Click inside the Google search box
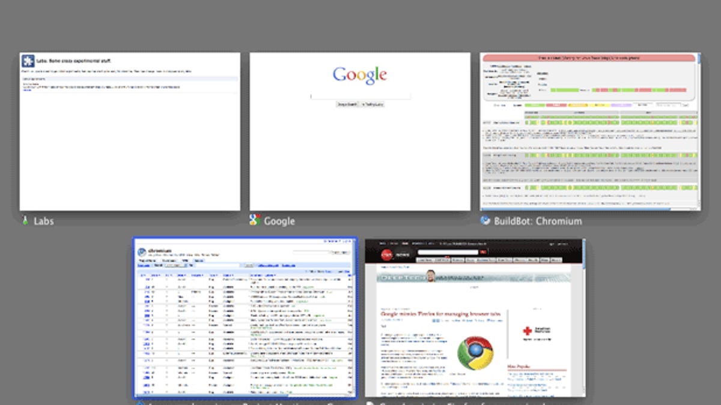 tap(360, 95)
